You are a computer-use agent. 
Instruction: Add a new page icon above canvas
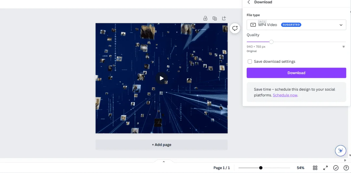(x=224, y=18)
